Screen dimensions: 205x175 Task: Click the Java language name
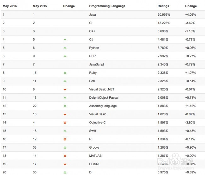(93, 14)
